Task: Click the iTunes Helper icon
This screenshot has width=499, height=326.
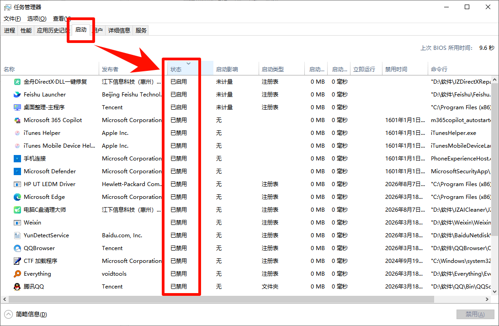Action: coord(17,133)
